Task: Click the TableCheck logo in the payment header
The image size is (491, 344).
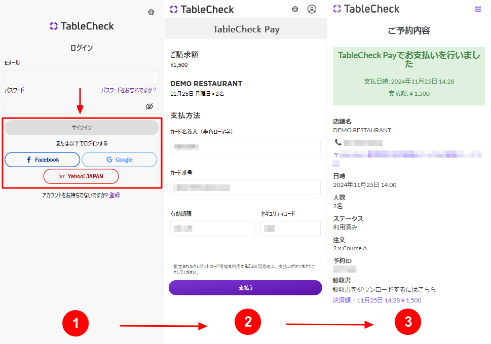Action: tap(202, 9)
